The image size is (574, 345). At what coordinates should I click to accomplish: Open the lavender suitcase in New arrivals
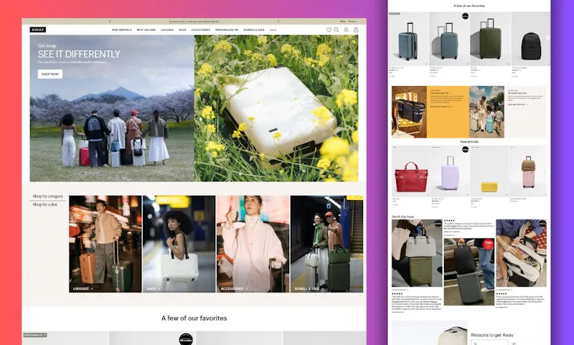coord(451,171)
